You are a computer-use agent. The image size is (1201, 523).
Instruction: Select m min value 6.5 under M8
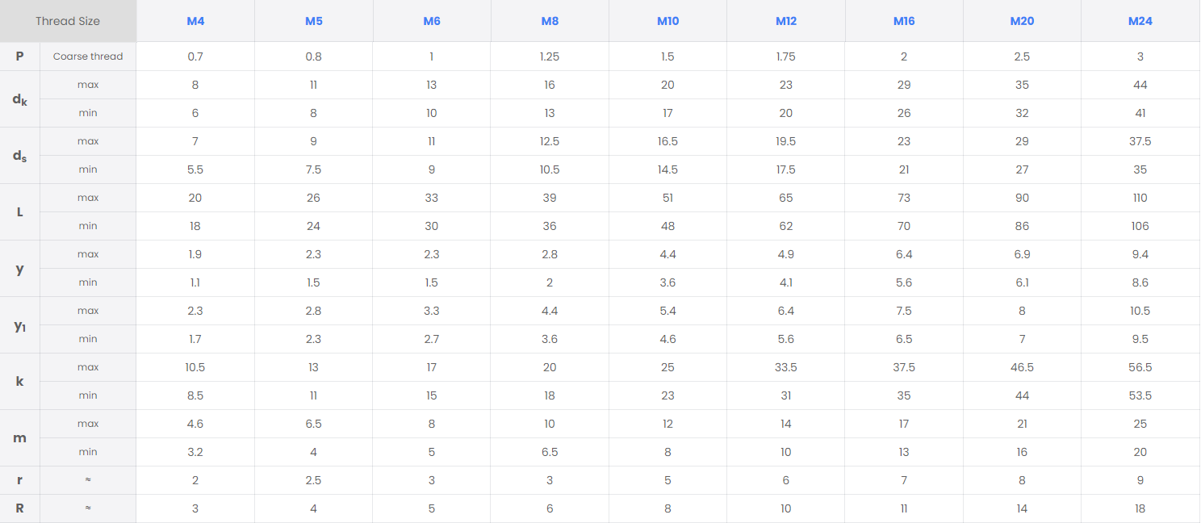click(x=550, y=452)
